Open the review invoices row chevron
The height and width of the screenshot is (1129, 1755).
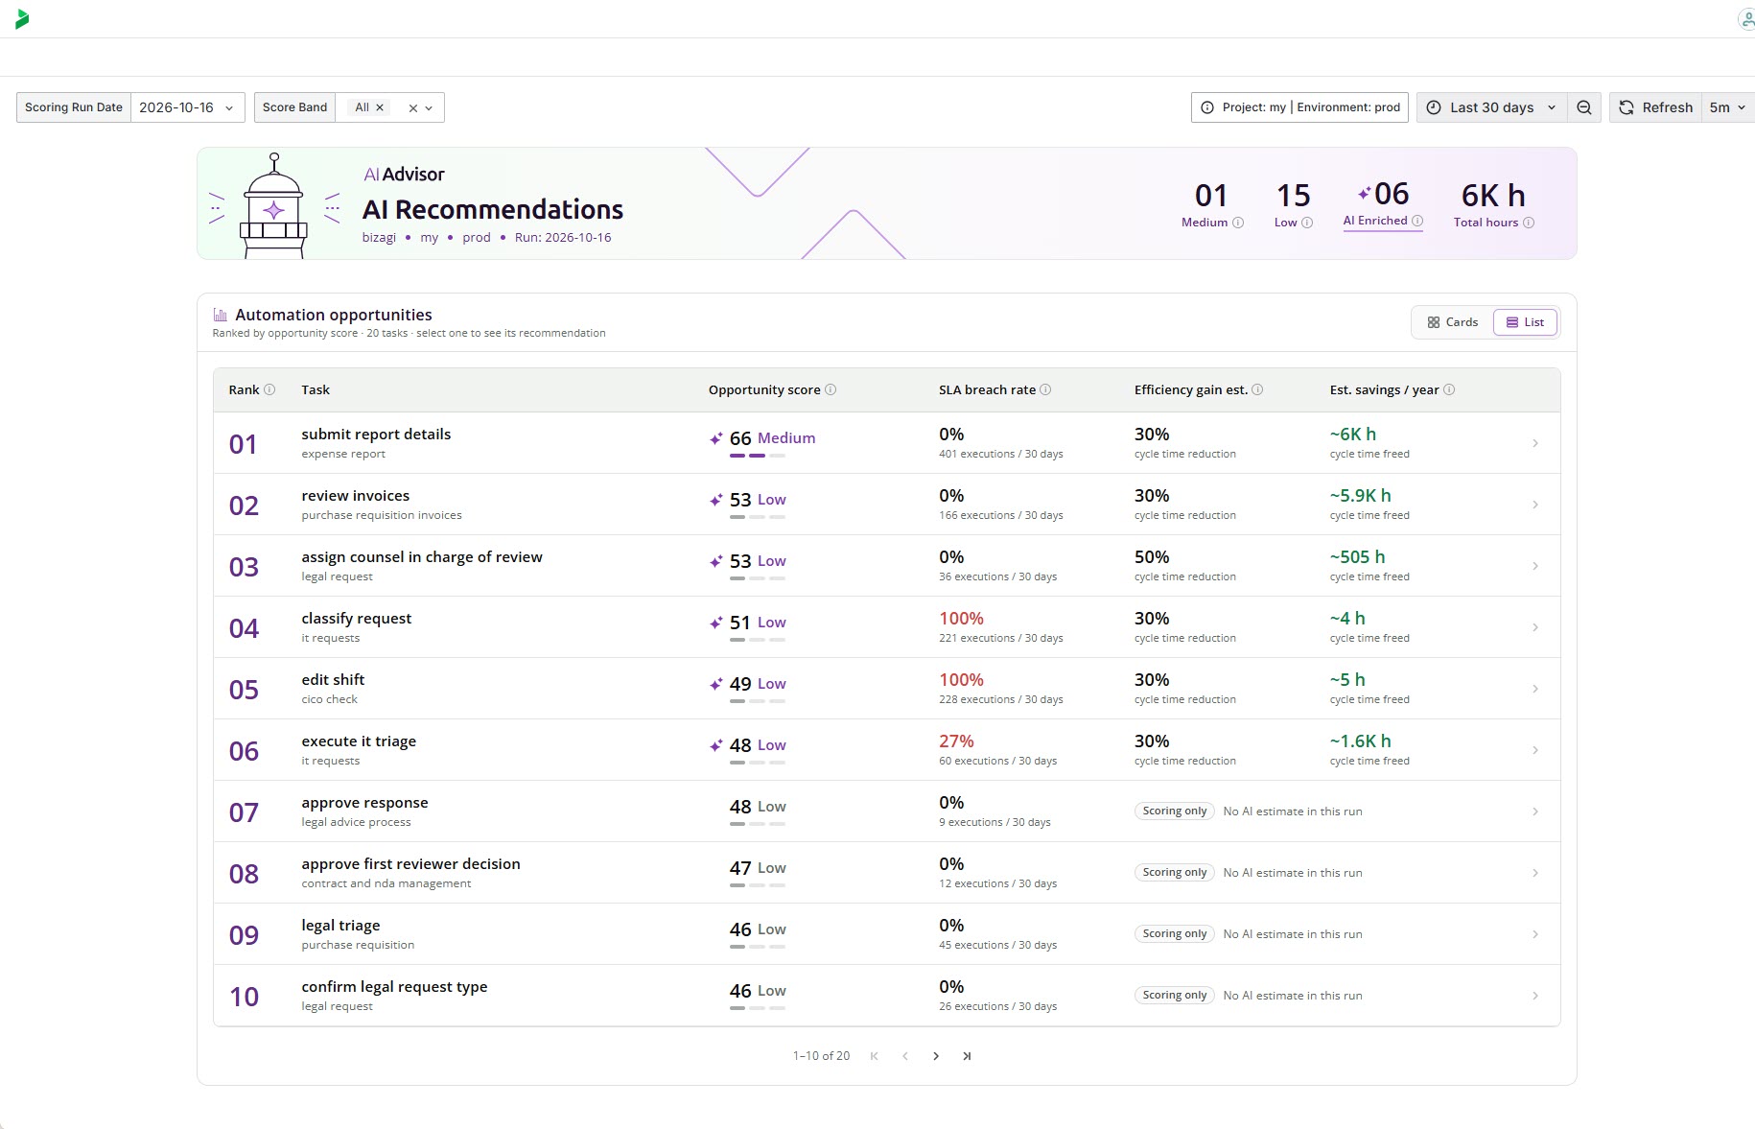pos(1535,505)
